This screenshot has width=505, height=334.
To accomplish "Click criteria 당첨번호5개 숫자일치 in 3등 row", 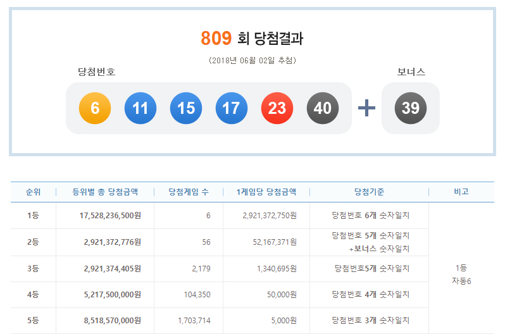I will pos(371,269).
